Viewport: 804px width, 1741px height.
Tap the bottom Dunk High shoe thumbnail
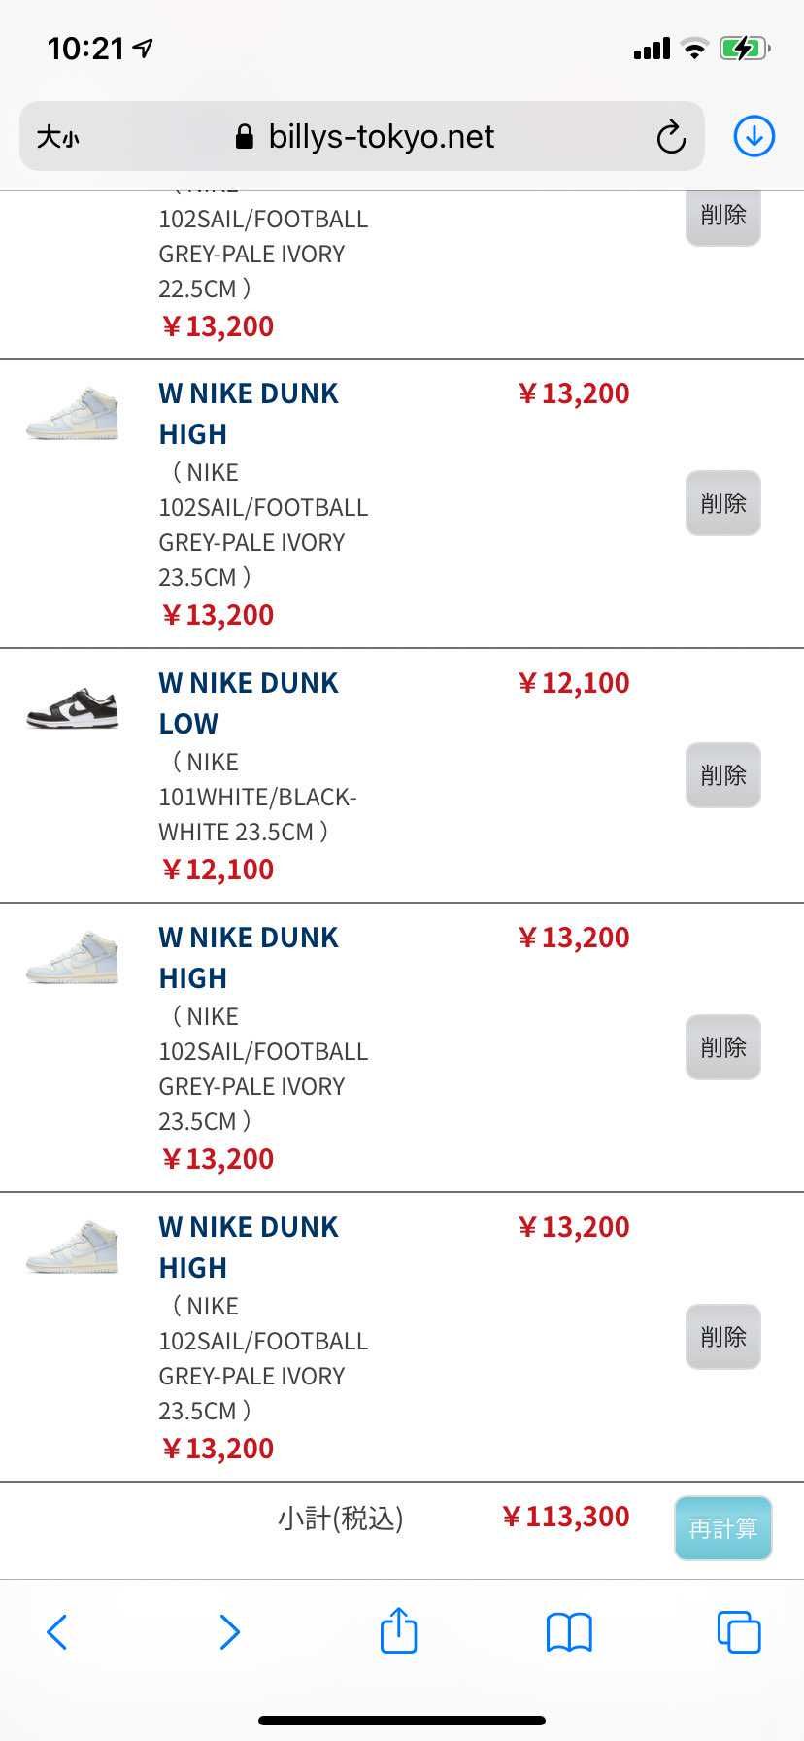73,1247
